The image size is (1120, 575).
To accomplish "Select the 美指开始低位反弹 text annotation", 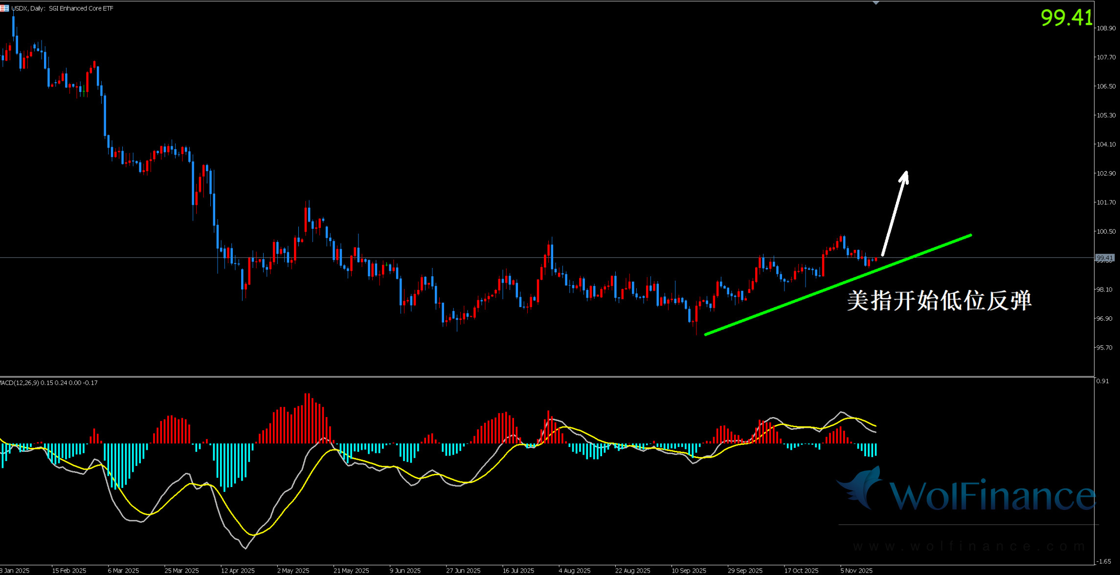I will [939, 300].
